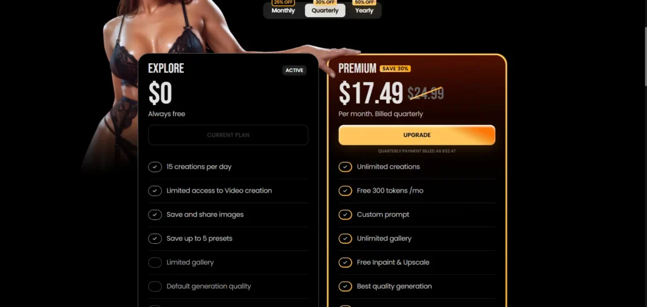Viewport: 647px width, 307px height.
Task: Click the Active badge on Explore plan
Action: pos(294,70)
